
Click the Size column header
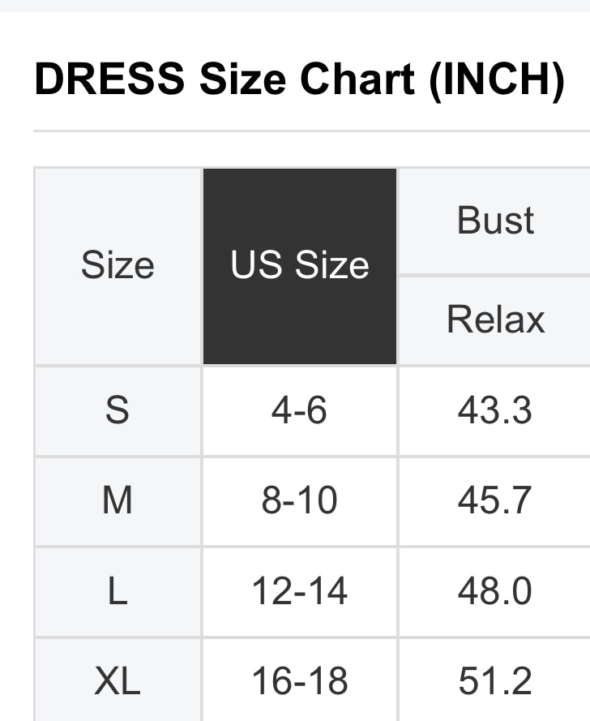coord(118,266)
